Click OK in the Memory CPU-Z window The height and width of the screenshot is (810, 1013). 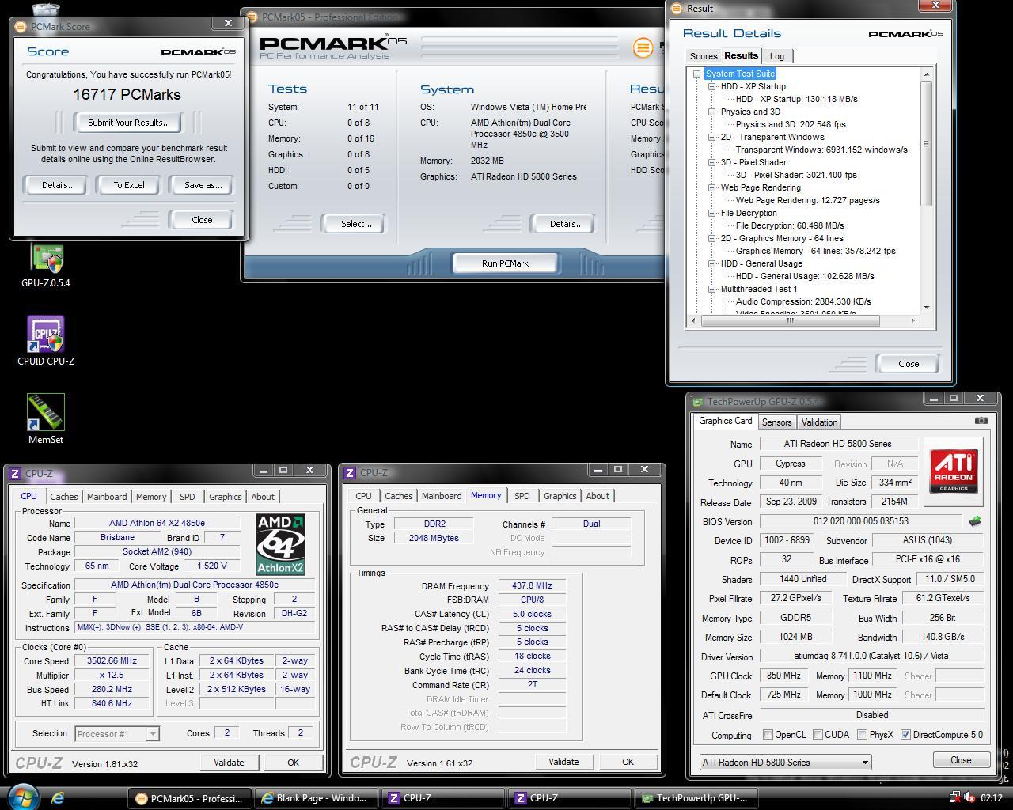pos(628,762)
